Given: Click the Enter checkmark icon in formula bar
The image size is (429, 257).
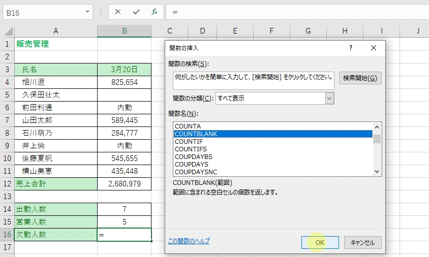Looking at the screenshot, I should [x=136, y=11].
